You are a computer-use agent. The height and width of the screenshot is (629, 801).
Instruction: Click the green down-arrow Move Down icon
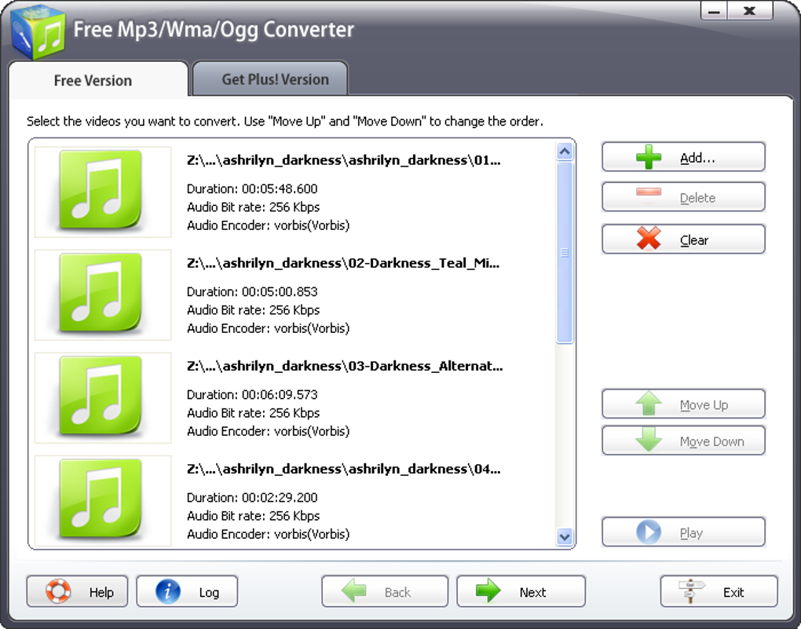(x=649, y=440)
